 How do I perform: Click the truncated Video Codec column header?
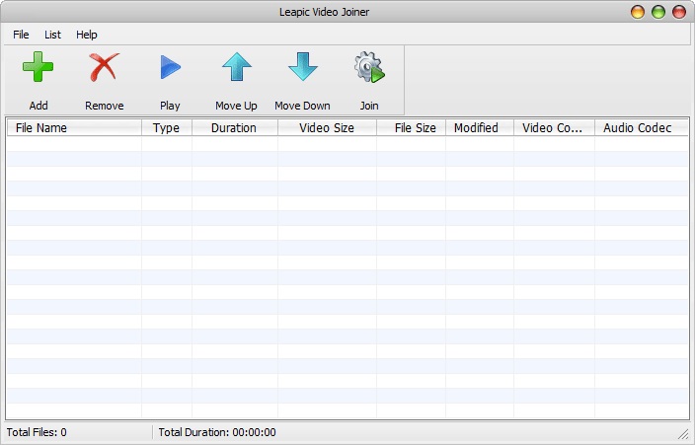554,128
